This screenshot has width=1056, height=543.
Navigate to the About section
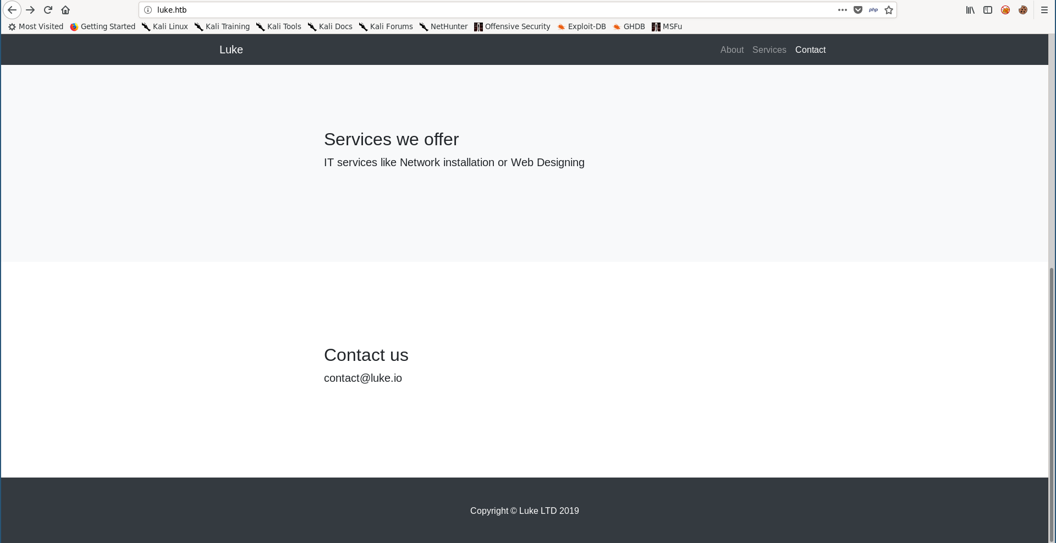(732, 50)
